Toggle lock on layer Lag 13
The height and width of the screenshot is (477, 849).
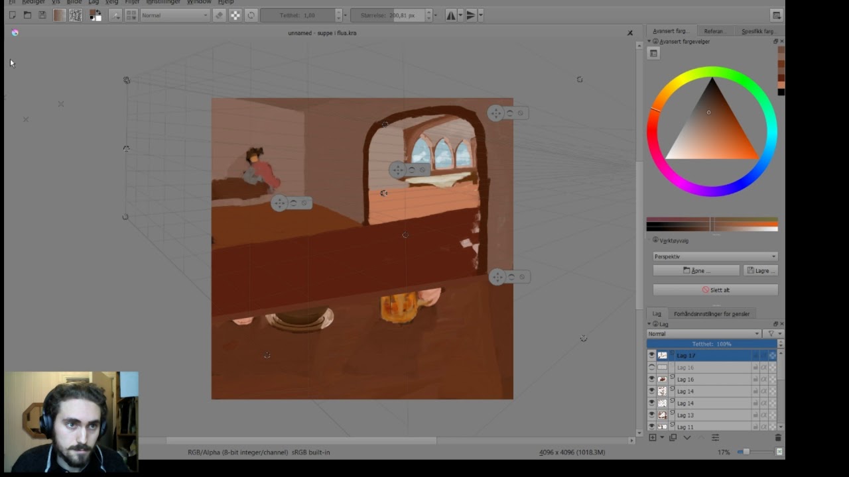pos(755,415)
